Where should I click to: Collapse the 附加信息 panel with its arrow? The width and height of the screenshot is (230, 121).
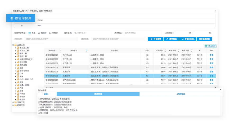[220, 90]
